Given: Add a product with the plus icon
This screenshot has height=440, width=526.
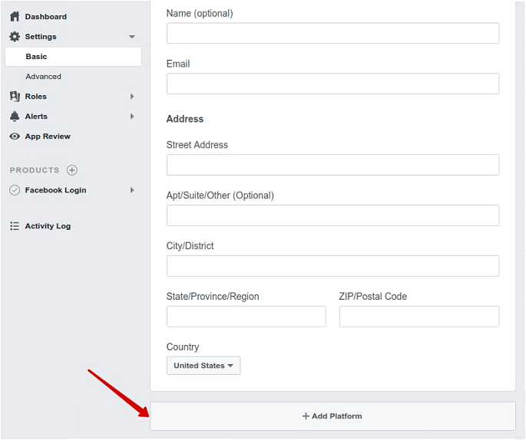Looking at the screenshot, I should [x=71, y=170].
